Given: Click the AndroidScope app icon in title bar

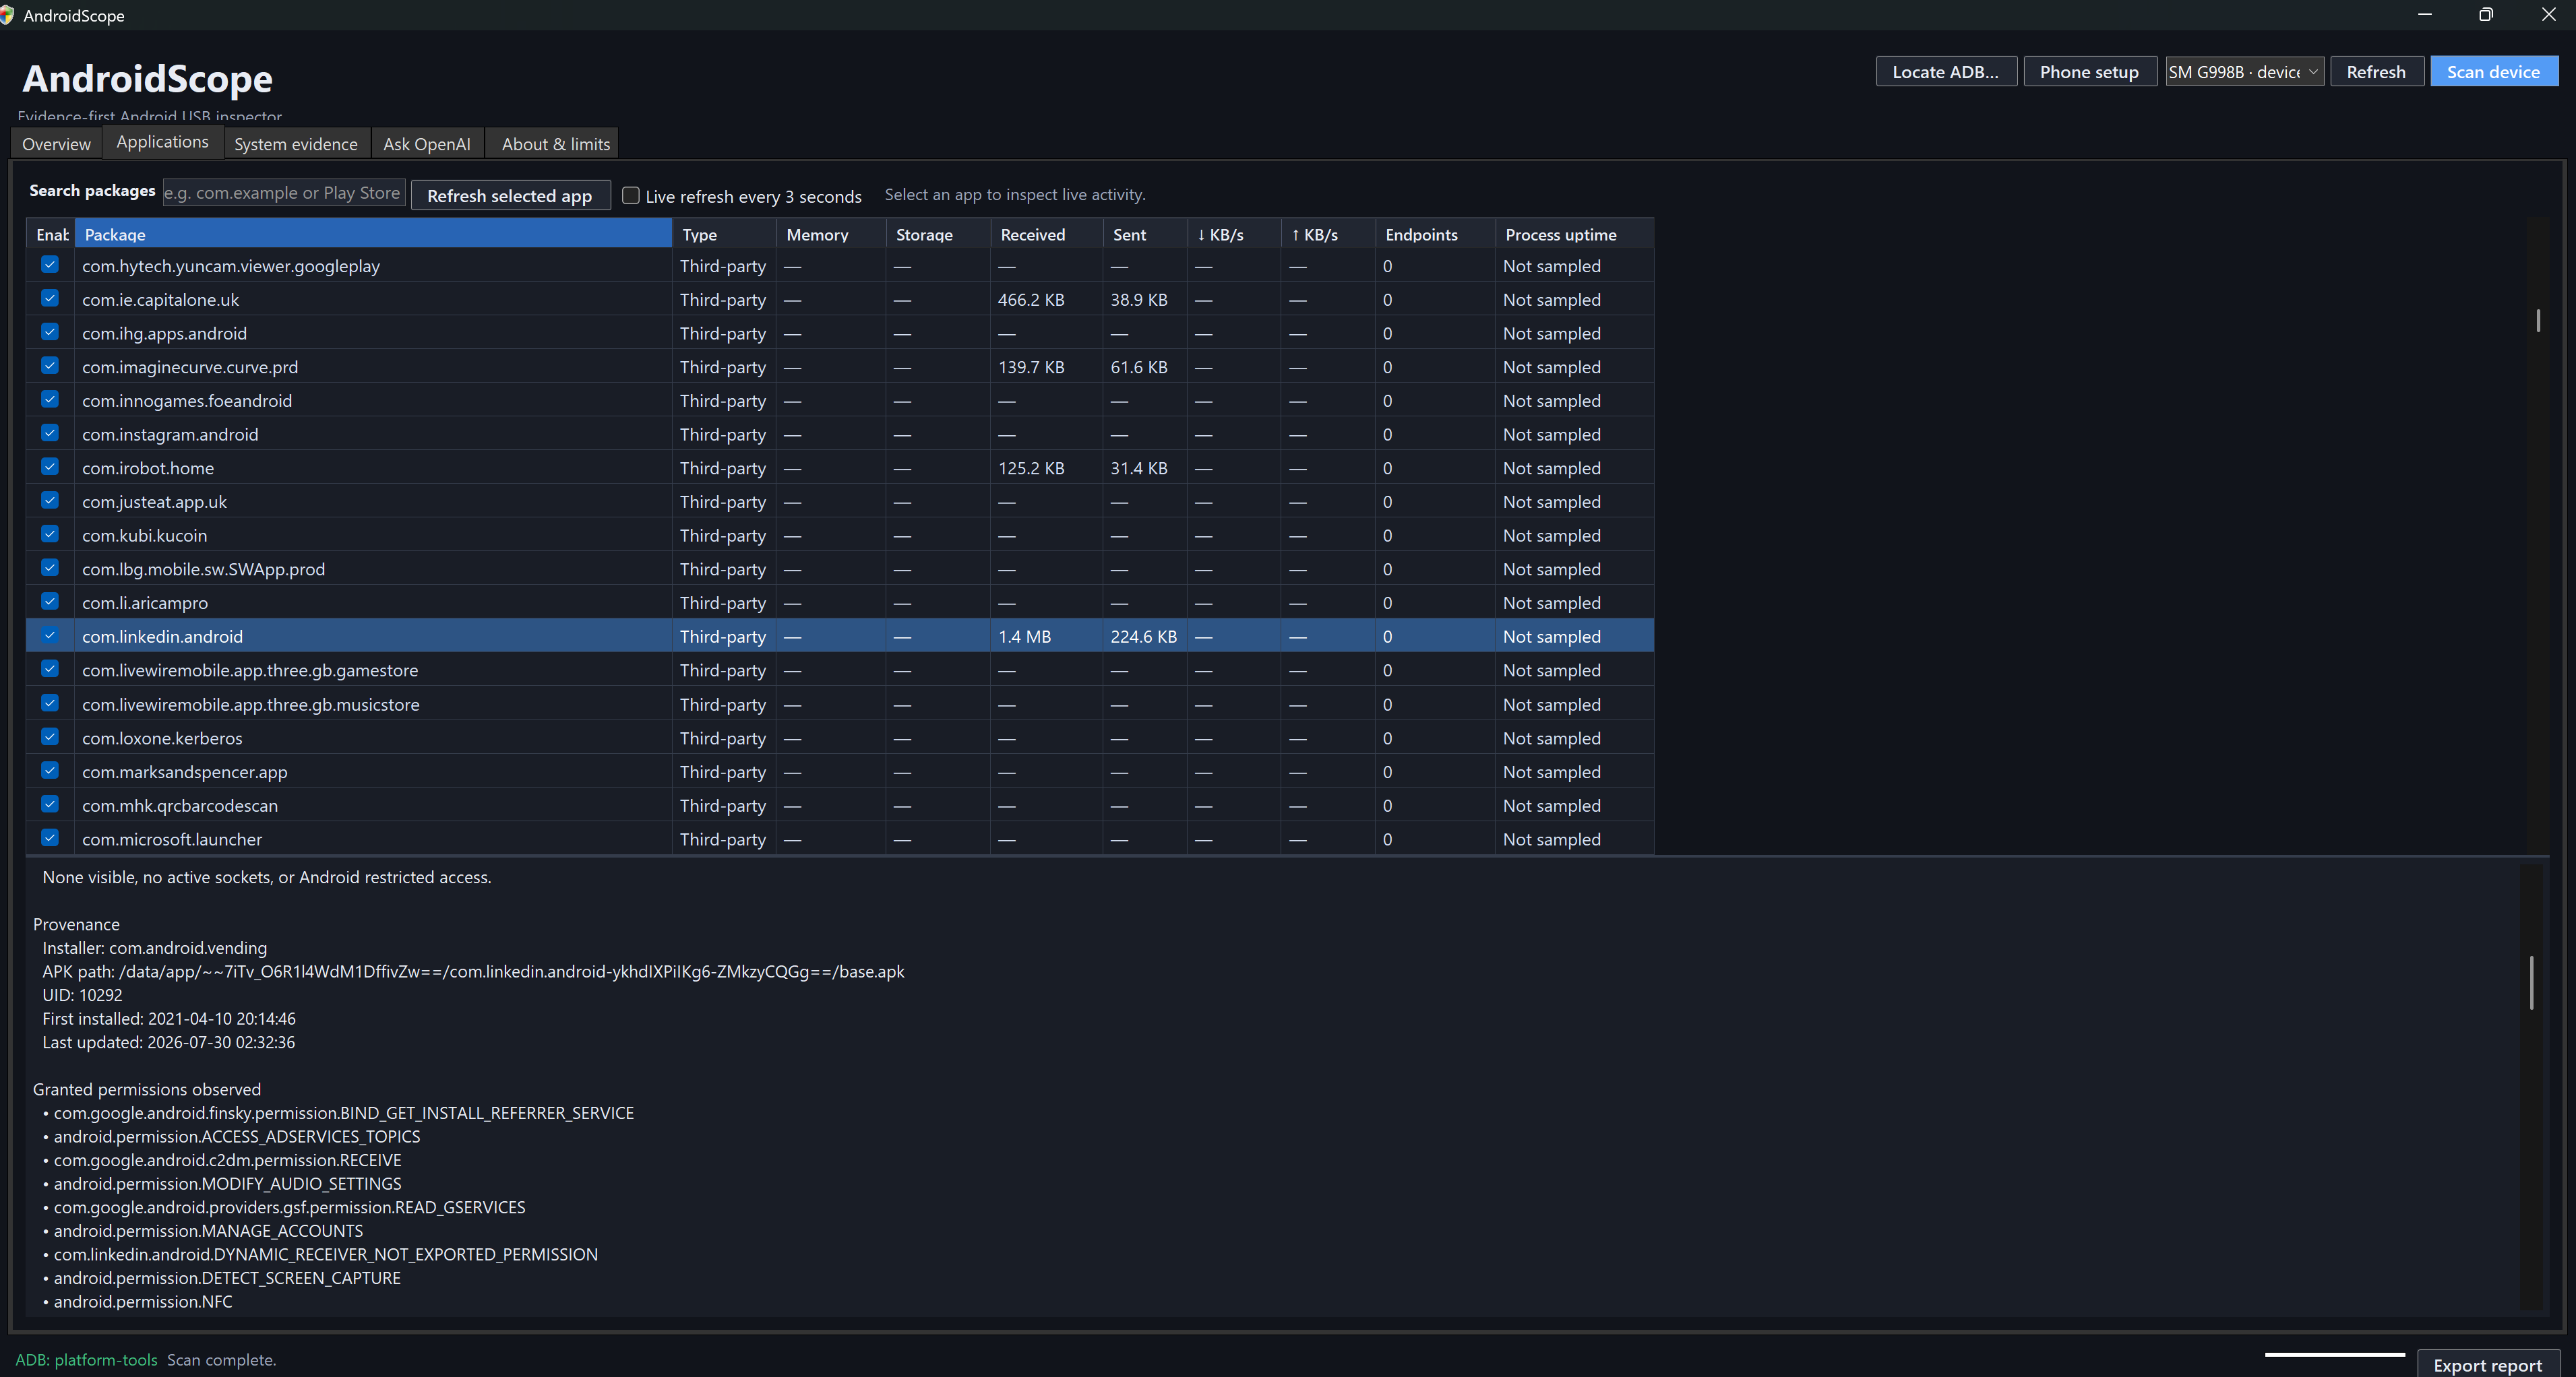Looking at the screenshot, I should [7, 15].
